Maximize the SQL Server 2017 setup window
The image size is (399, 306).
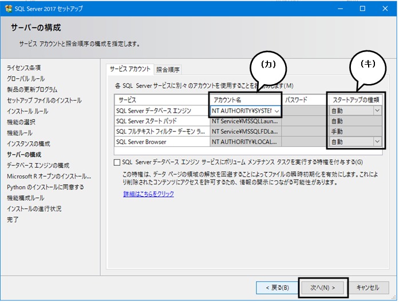[362, 9]
